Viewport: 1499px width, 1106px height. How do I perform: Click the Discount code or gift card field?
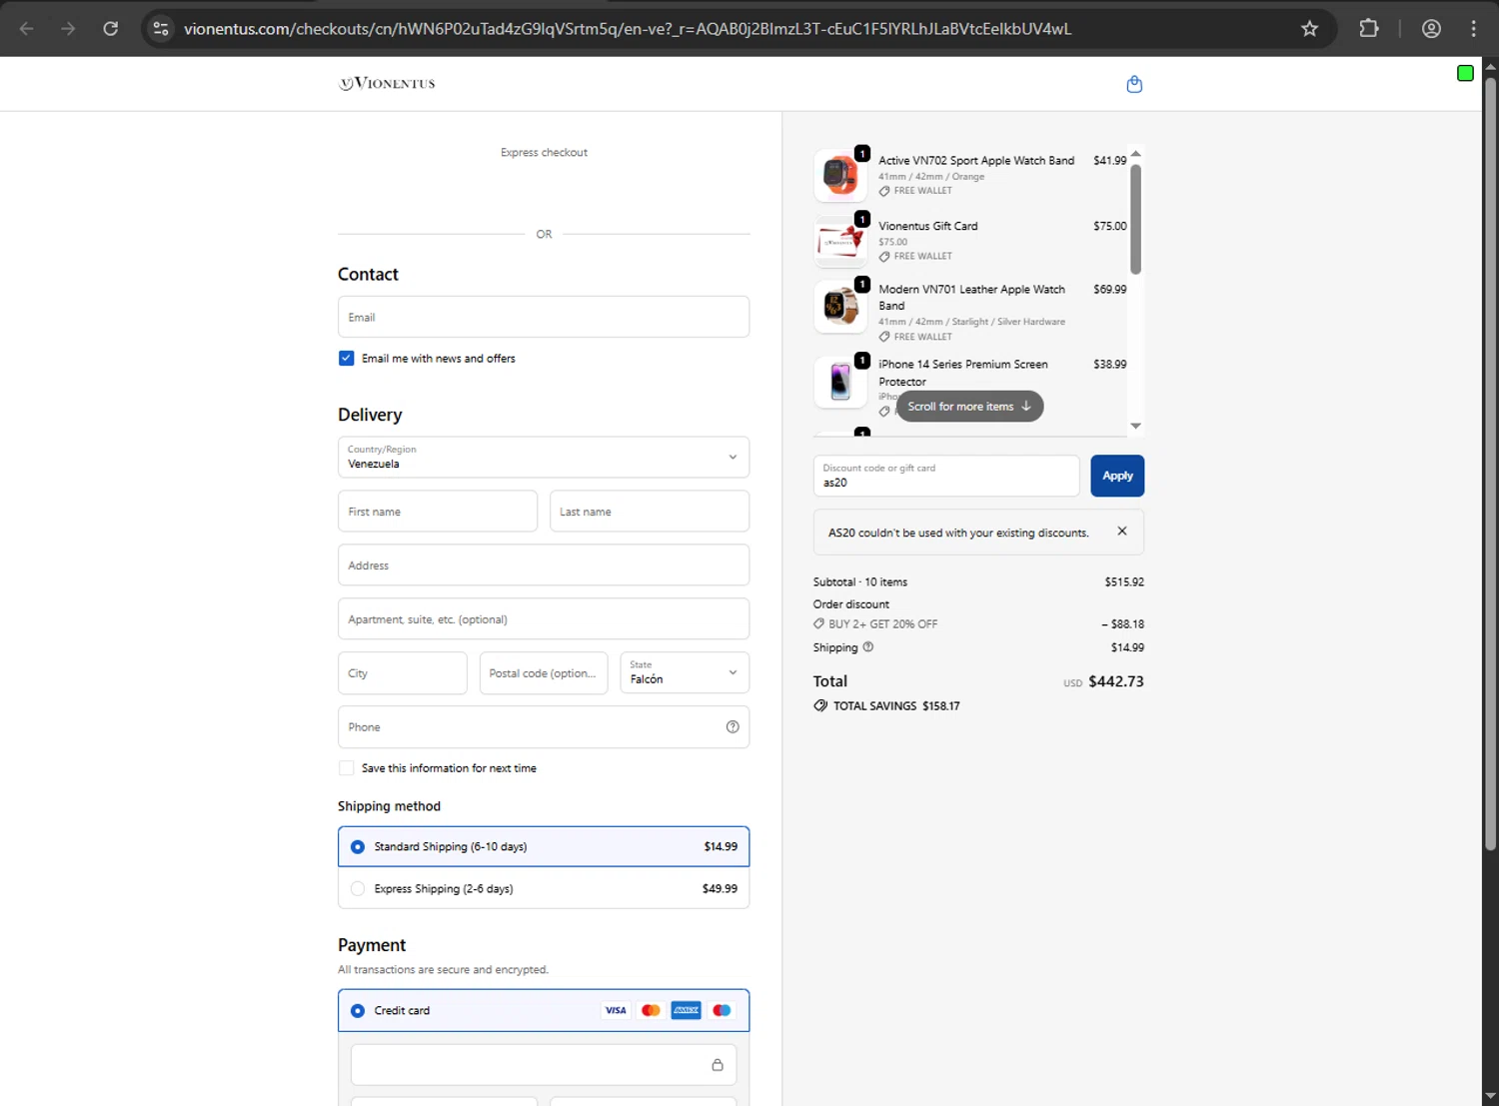946,476
